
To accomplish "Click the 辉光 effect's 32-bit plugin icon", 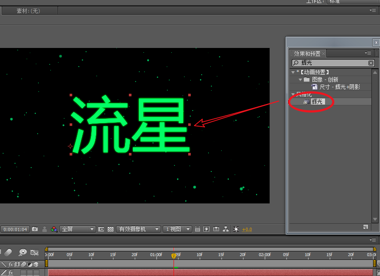I will tap(306, 102).
